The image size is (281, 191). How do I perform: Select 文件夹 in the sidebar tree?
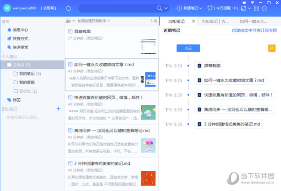pos(21,65)
